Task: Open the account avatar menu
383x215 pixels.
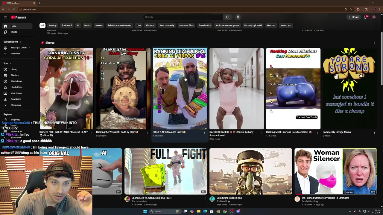Action: [374, 17]
